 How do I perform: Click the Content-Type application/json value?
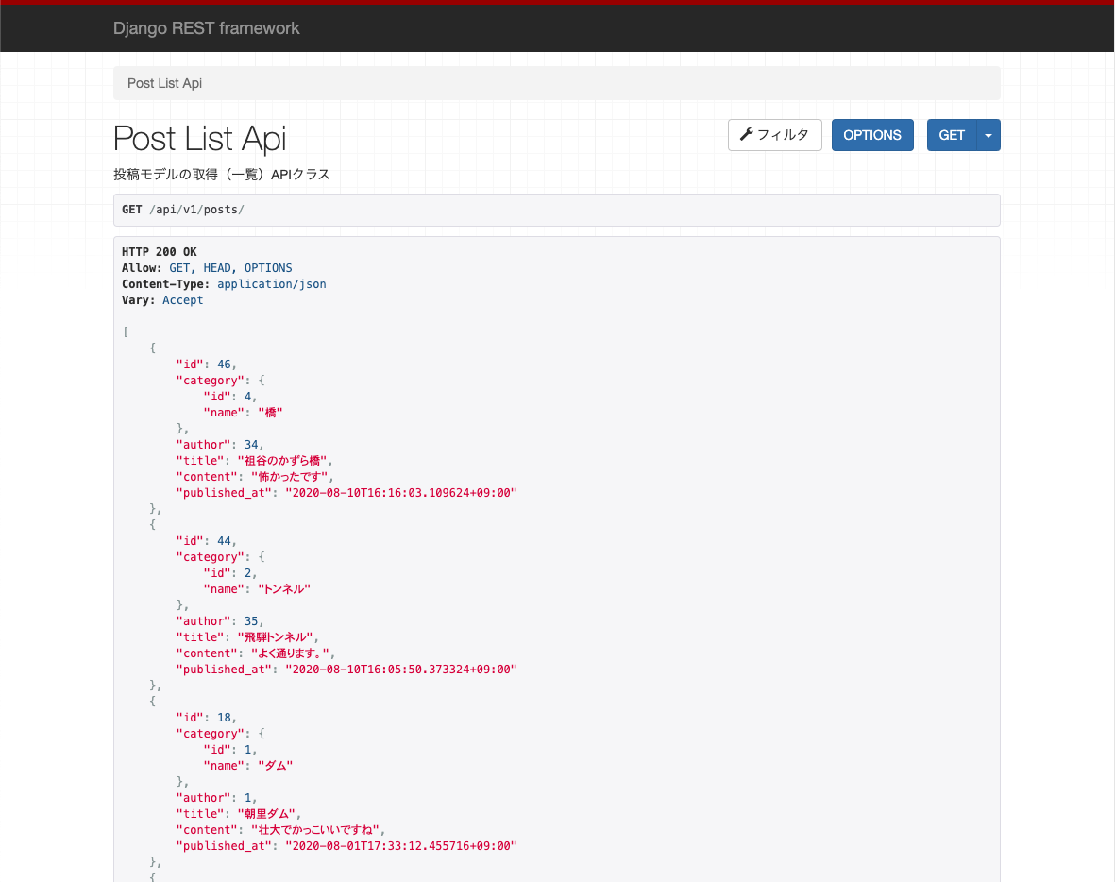click(272, 284)
